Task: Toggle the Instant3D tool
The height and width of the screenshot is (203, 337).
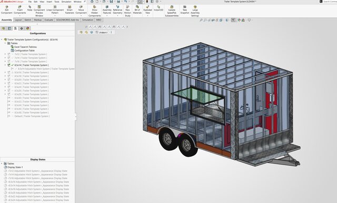Action: (x=158, y=8)
